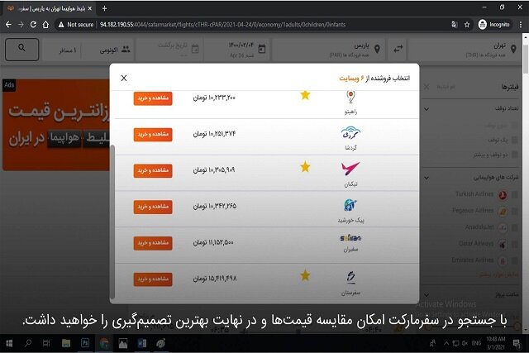Close the seller selection dialog
Image resolution: width=529 pixels, height=353 pixels.
point(124,78)
